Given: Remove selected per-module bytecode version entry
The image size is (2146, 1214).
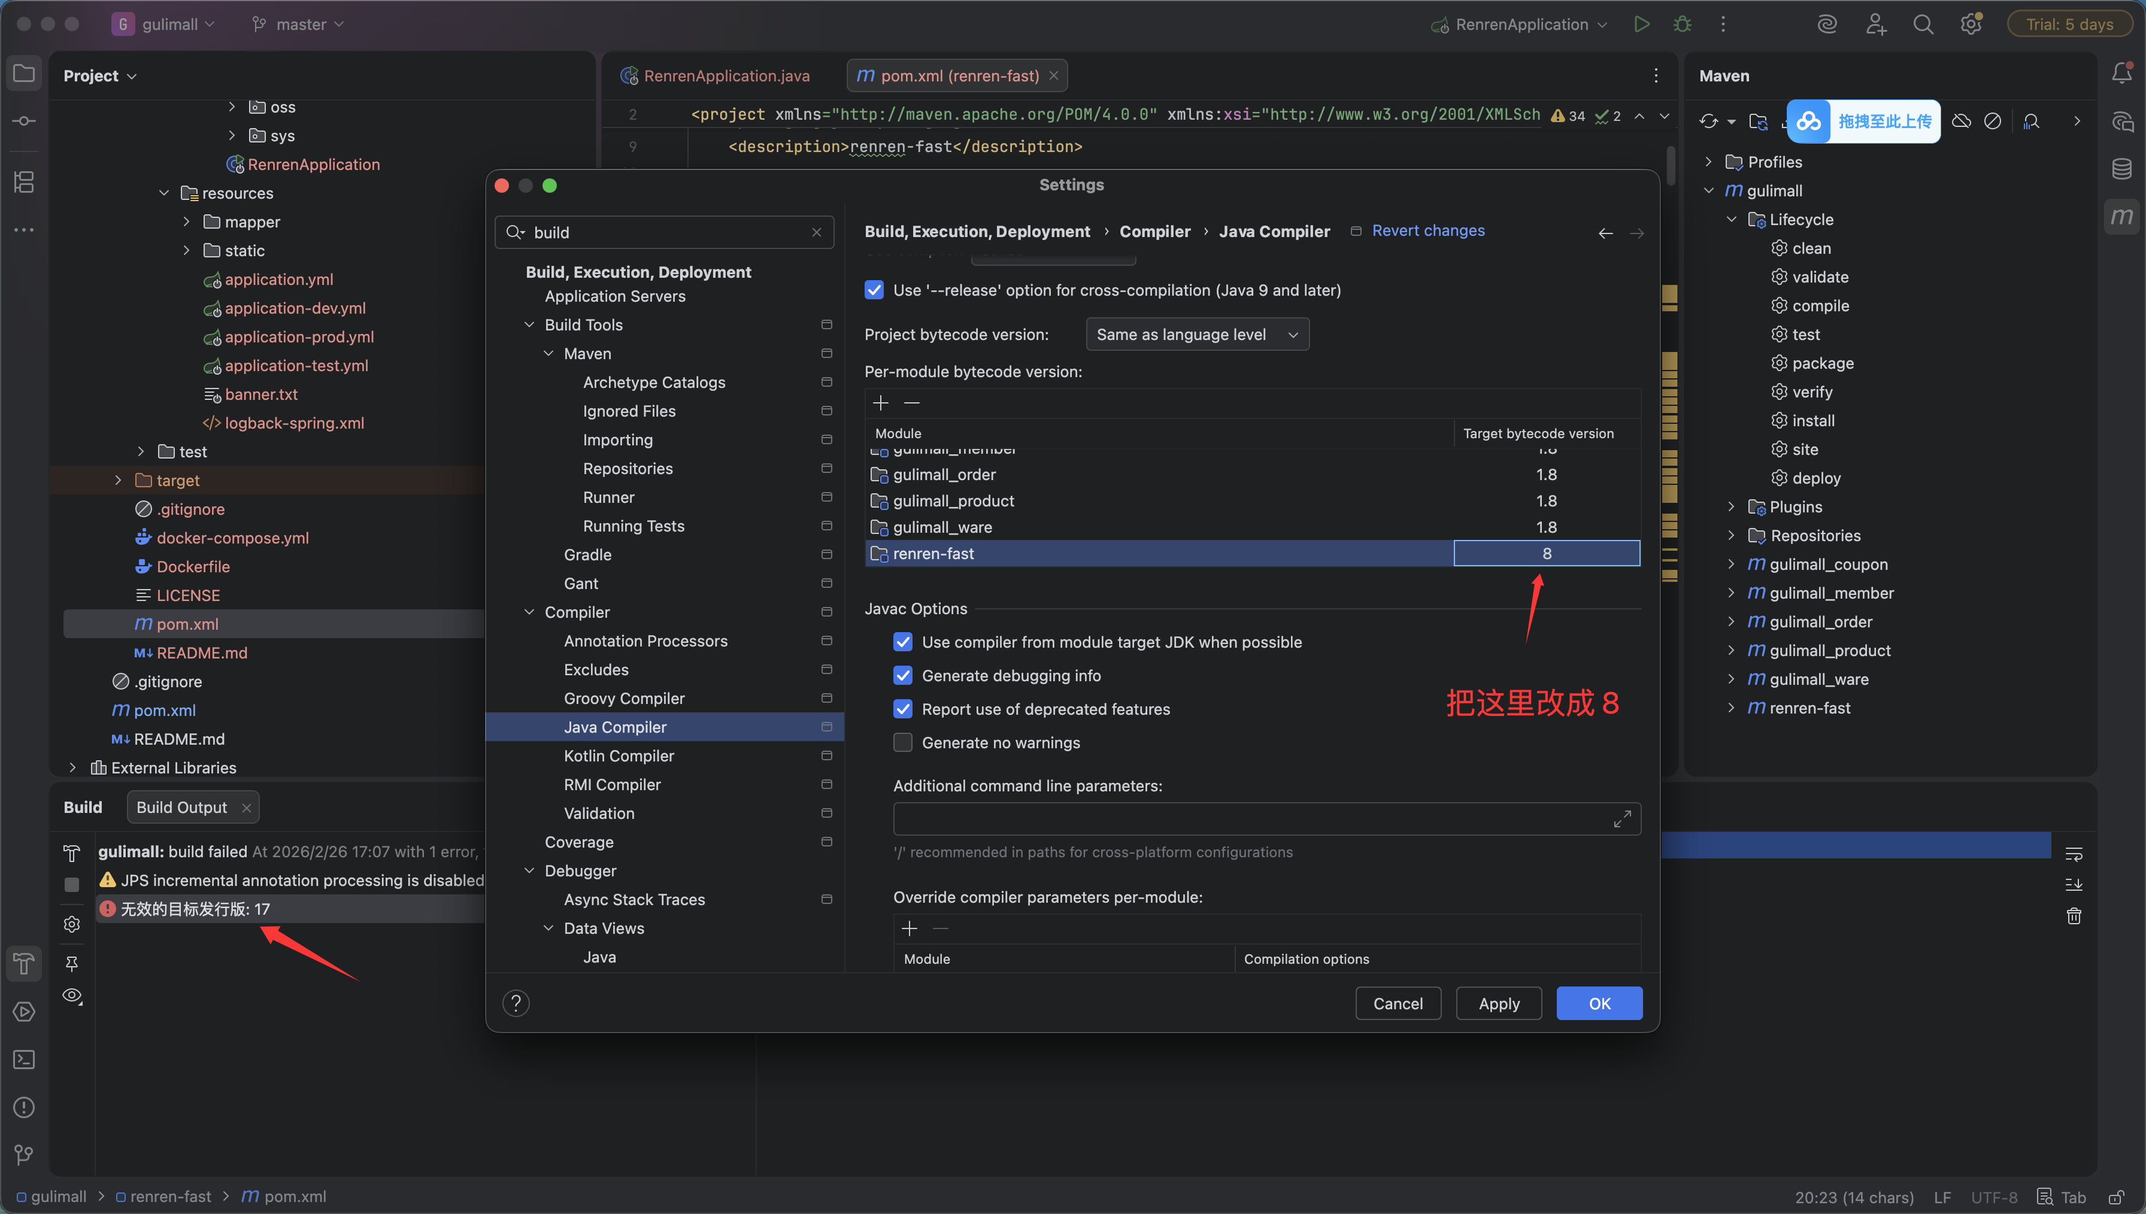Looking at the screenshot, I should tap(912, 403).
